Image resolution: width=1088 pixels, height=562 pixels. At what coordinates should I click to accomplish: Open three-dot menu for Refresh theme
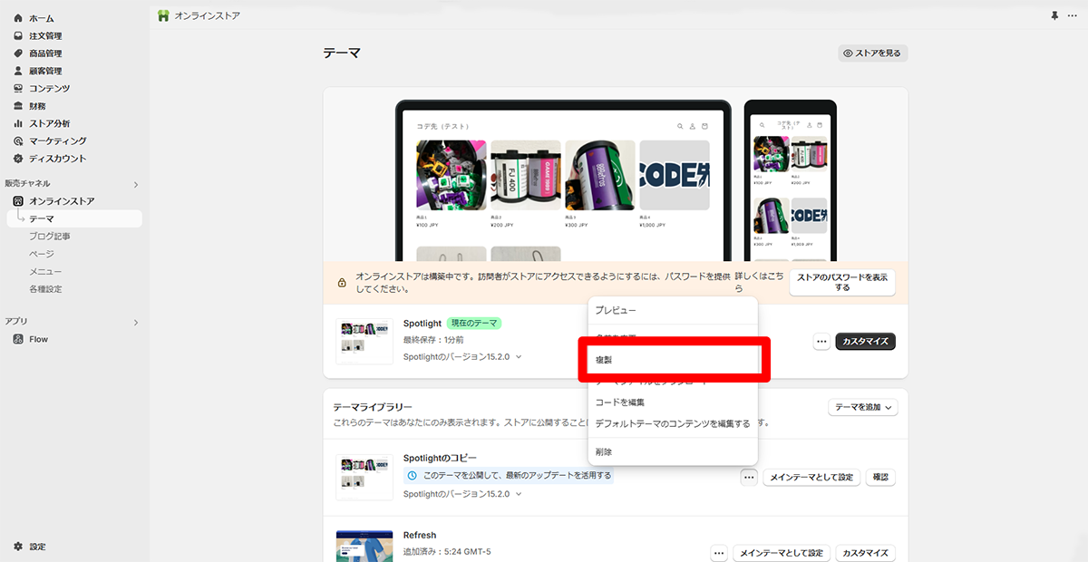click(719, 553)
